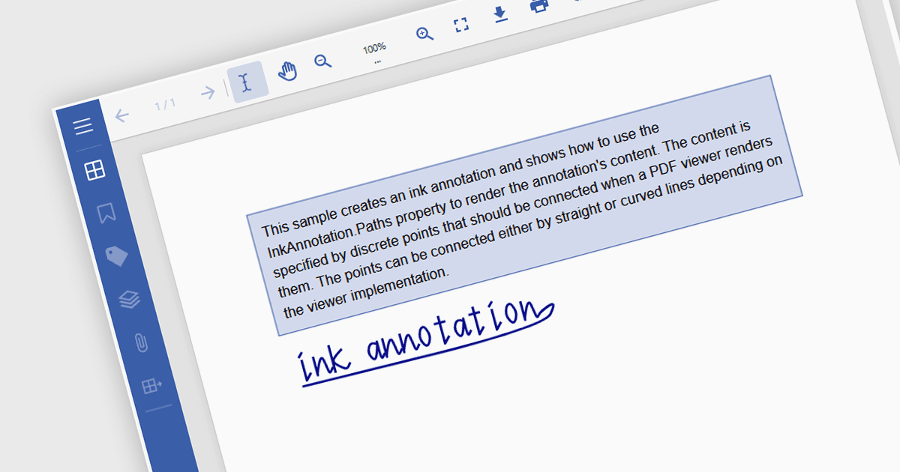Activate the hand pan tool
The height and width of the screenshot is (472, 900).
pos(287,71)
